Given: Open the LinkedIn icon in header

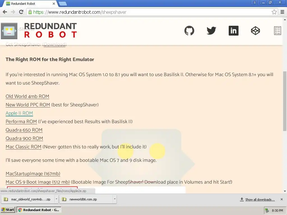Looking at the screenshot, I should click(233, 31).
